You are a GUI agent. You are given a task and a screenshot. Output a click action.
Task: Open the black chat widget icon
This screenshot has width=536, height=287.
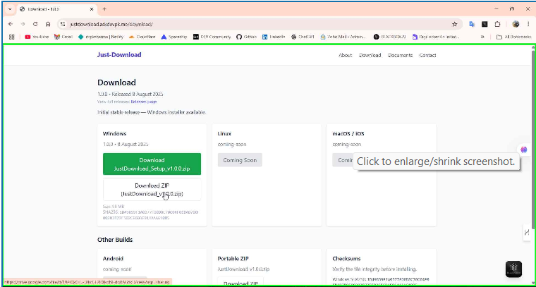[513, 269]
